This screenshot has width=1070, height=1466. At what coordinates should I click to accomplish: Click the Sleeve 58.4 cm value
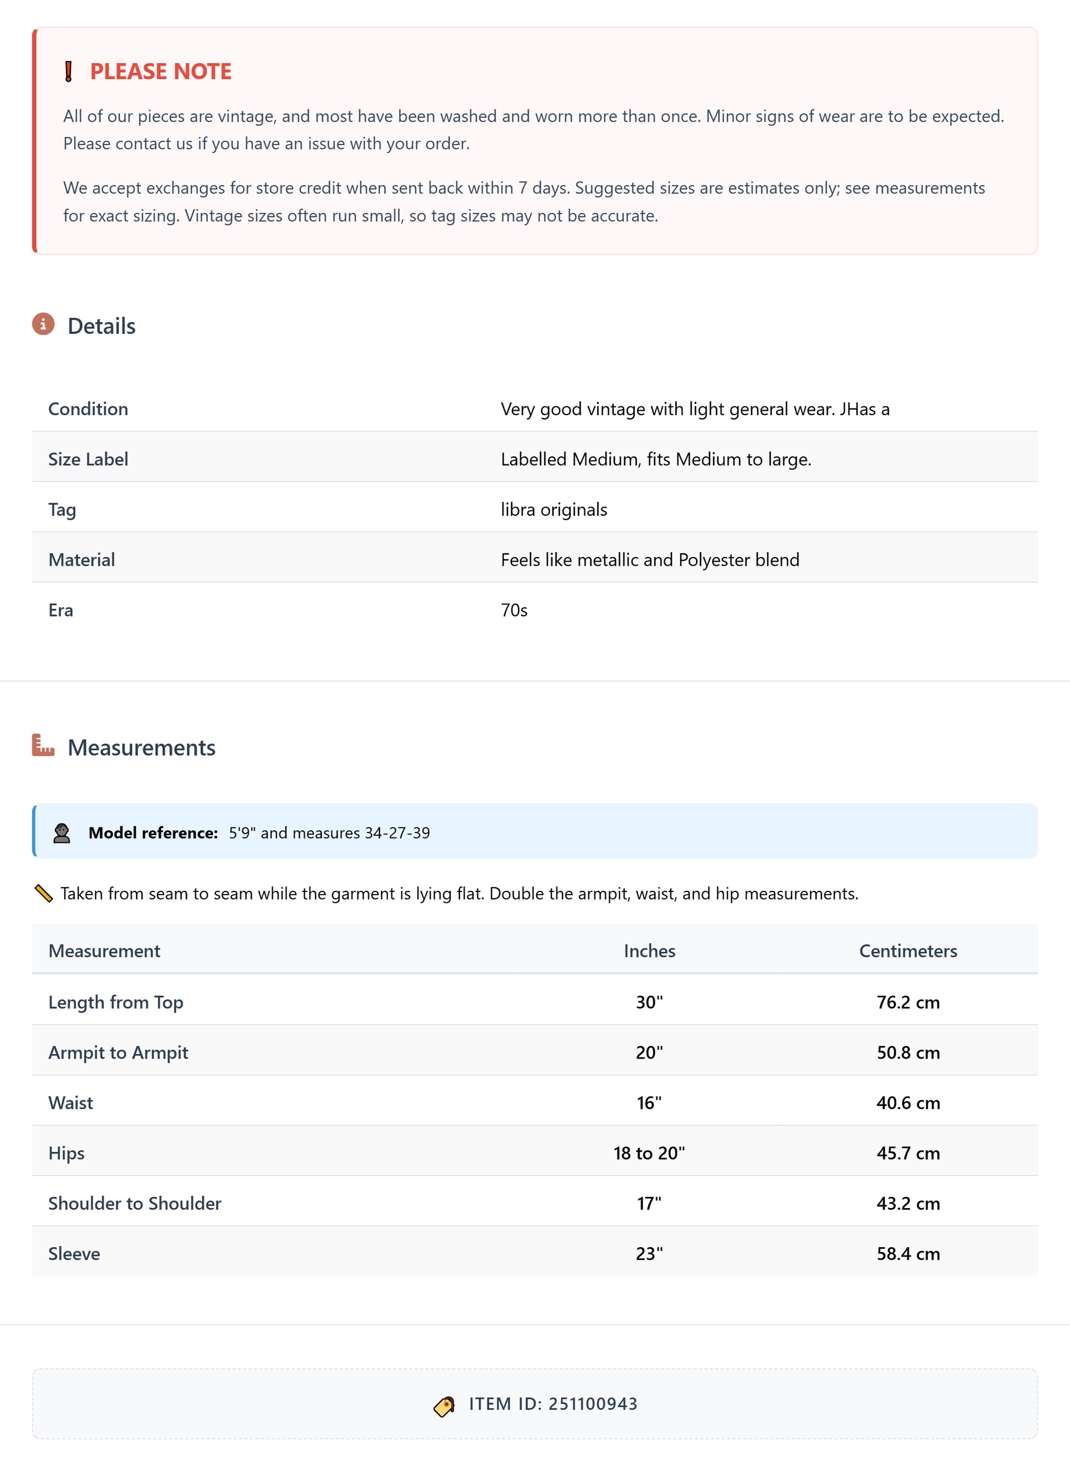pyautogui.click(x=907, y=1254)
